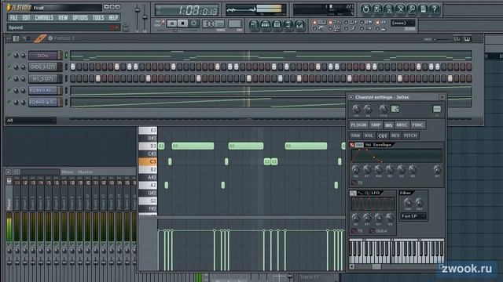Click the question mark help icon
This screenshot has width=503, height=282.
[435, 9]
